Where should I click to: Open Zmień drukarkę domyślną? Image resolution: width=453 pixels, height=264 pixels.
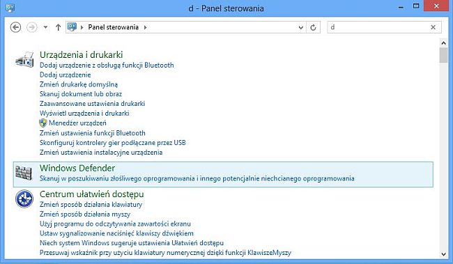pos(79,84)
